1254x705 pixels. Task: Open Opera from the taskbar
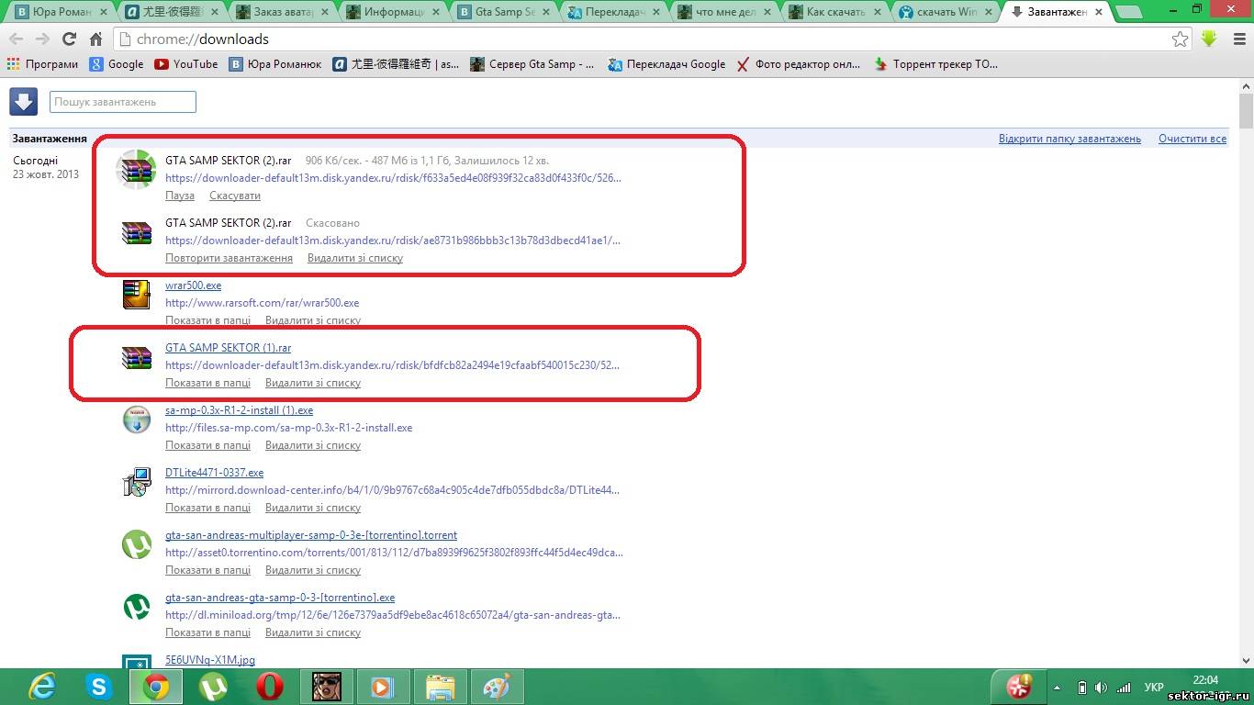(x=269, y=687)
